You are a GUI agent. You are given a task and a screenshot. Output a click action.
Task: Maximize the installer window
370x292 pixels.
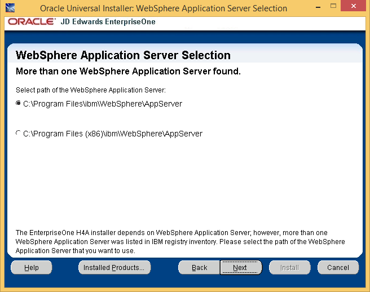pos(333,6)
